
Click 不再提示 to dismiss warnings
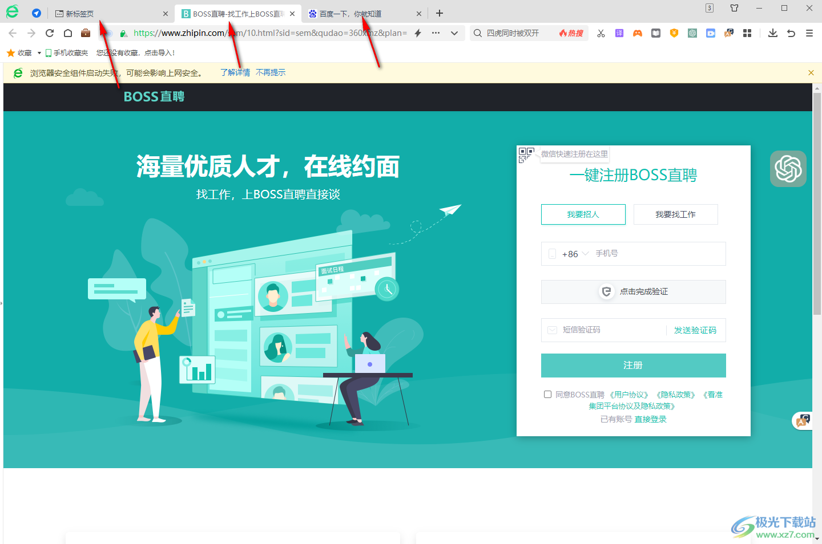point(271,73)
